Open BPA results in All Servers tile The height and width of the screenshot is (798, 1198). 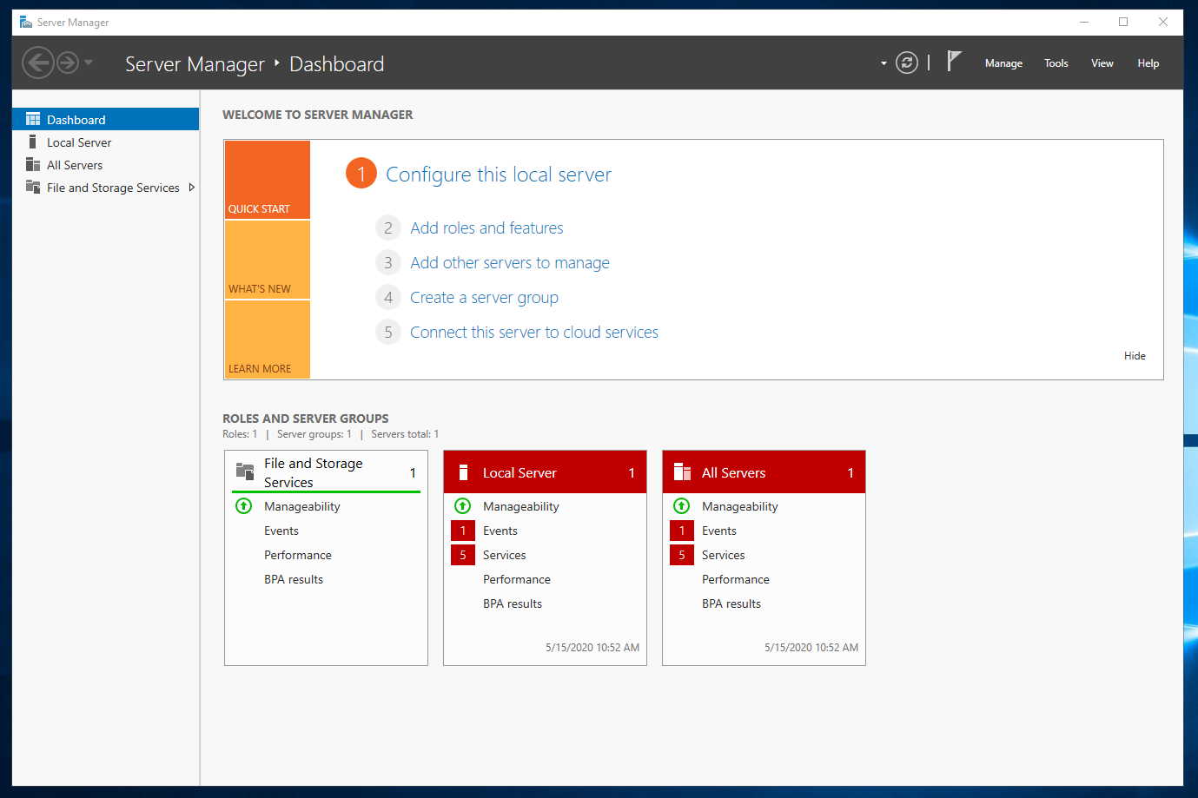click(x=731, y=603)
